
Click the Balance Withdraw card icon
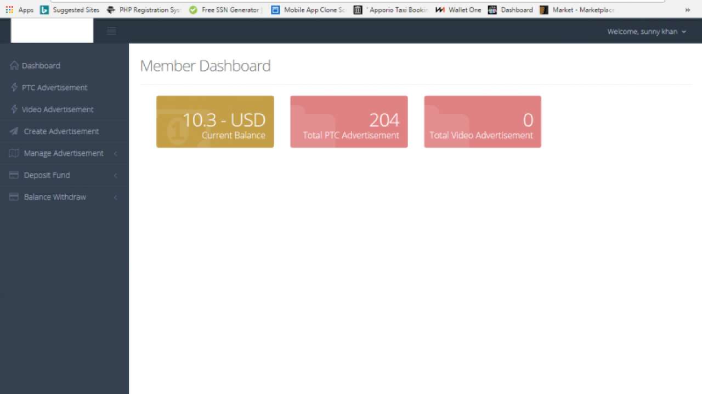pyautogui.click(x=14, y=197)
